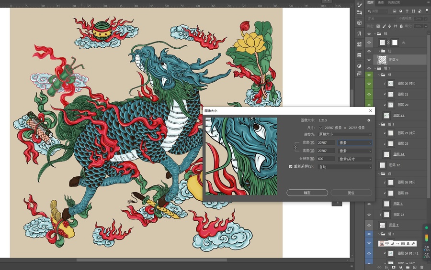Open the resample method 自动 dropdown
Image resolution: width=431 pixels, height=270 pixels.
click(345, 167)
